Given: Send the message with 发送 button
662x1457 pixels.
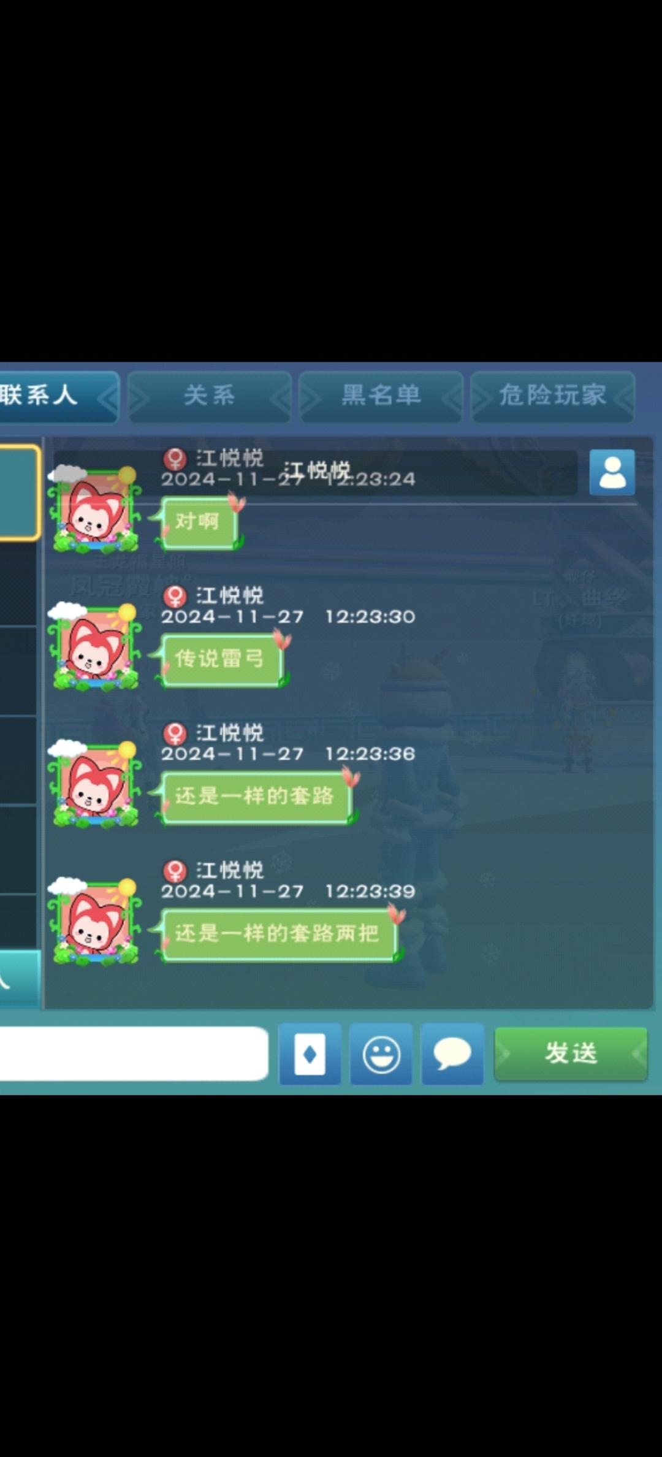Looking at the screenshot, I should pyautogui.click(x=571, y=1054).
